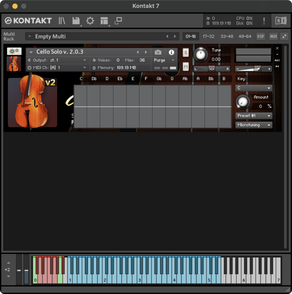The image size is (292, 294).
Task: Expand the Cello Solo instrument menu arrow
Action: pyautogui.click(x=31, y=52)
